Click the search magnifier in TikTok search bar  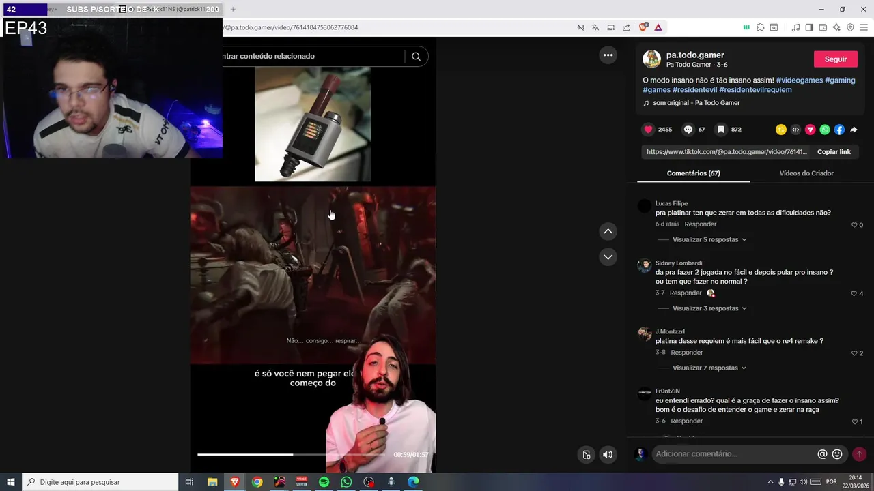pos(416,57)
